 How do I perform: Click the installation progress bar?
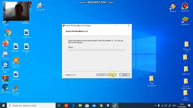97,50
